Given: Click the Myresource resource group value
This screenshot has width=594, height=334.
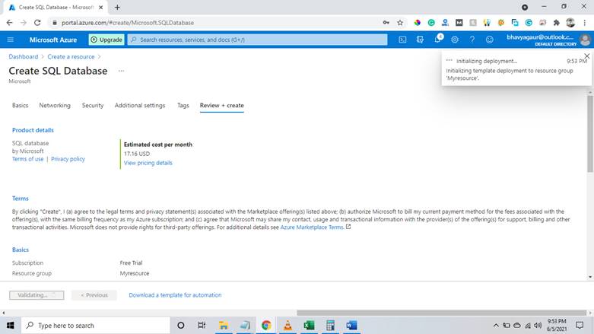Looking at the screenshot, I should 135,273.
